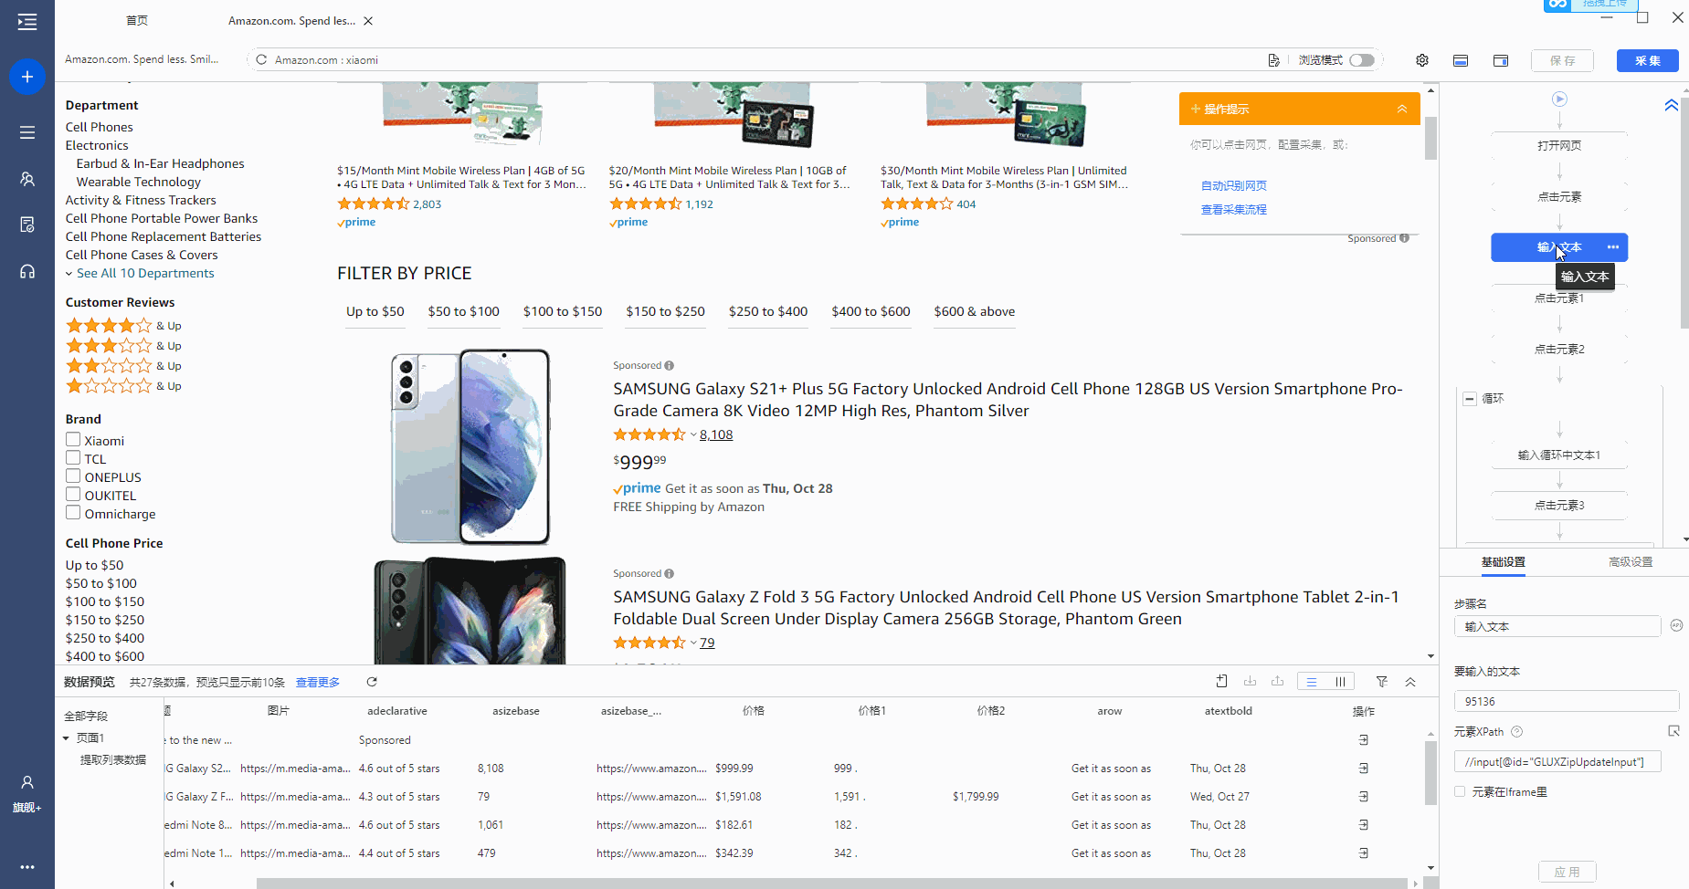Open the settings gear in the toolbar
The image size is (1689, 889).
pos(1422,60)
